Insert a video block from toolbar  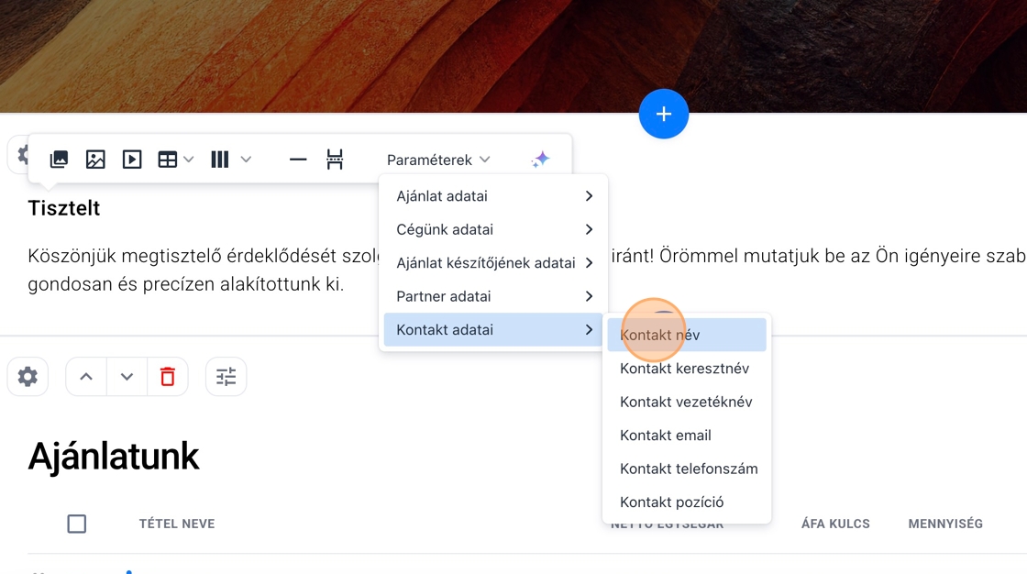132,160
